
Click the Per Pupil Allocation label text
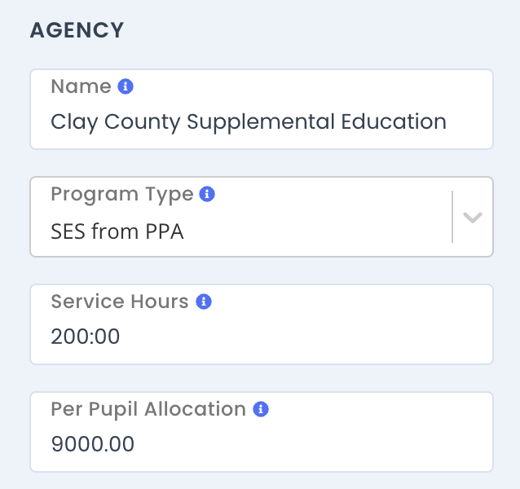point(148,409)
